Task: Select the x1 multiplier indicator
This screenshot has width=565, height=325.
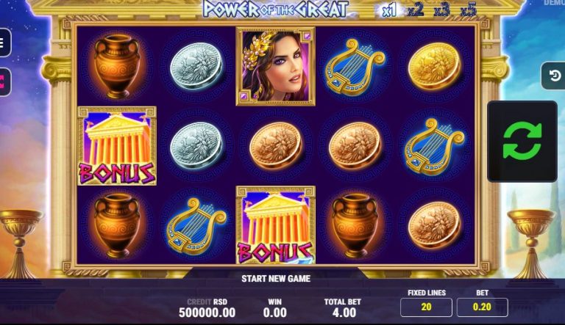Action: pos(389,11)
